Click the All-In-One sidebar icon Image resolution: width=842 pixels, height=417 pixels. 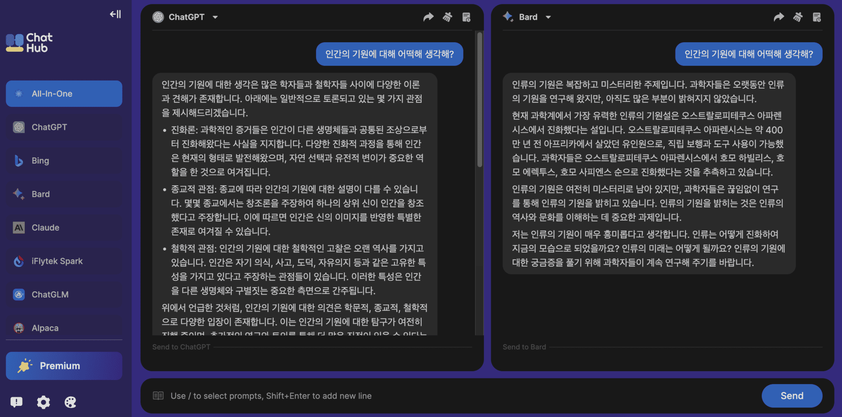point(19,94)
